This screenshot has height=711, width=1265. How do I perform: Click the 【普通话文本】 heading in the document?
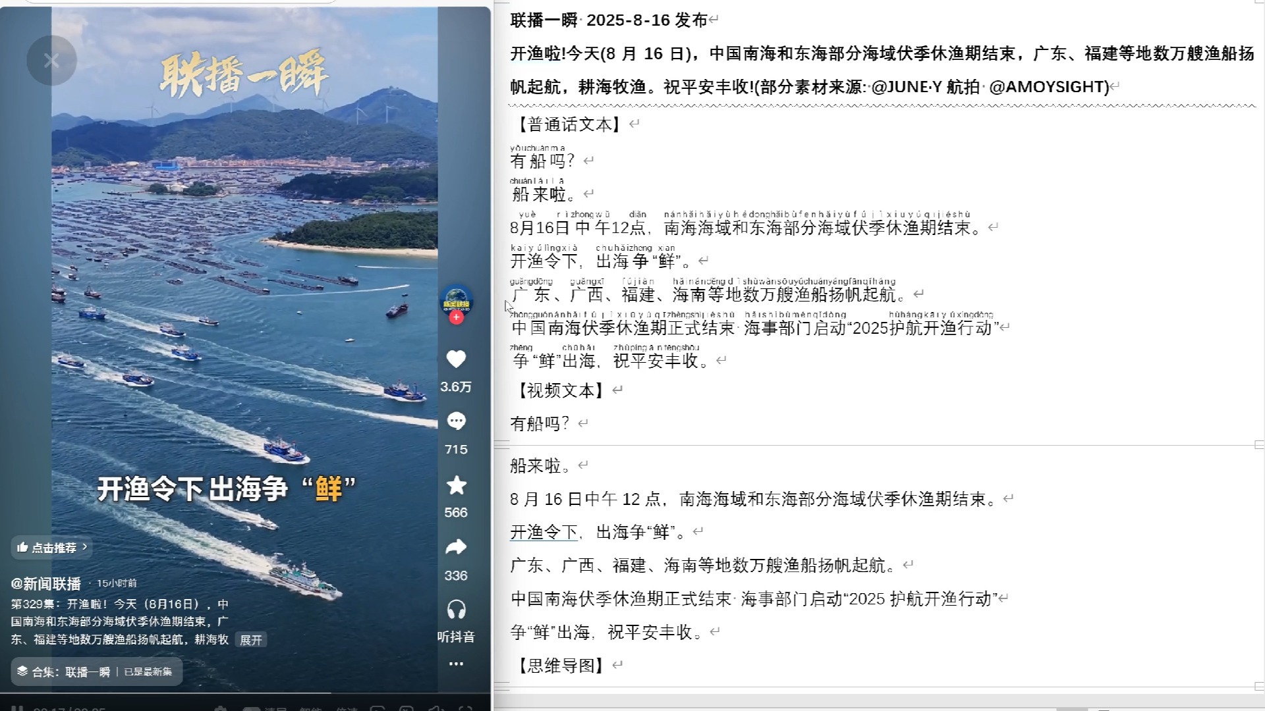point(567,124)
